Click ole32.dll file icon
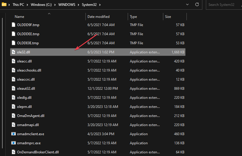Viewport: 242px width, 156px height. tap(14, 52)
